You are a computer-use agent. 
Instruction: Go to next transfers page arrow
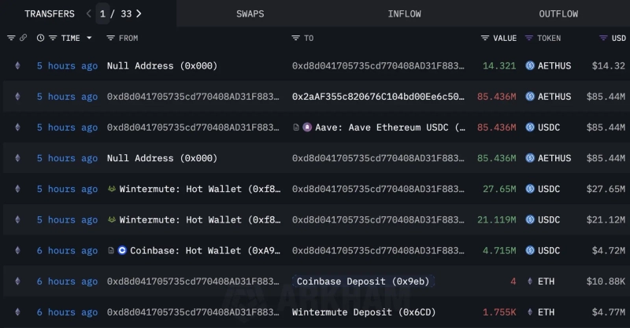139,13
